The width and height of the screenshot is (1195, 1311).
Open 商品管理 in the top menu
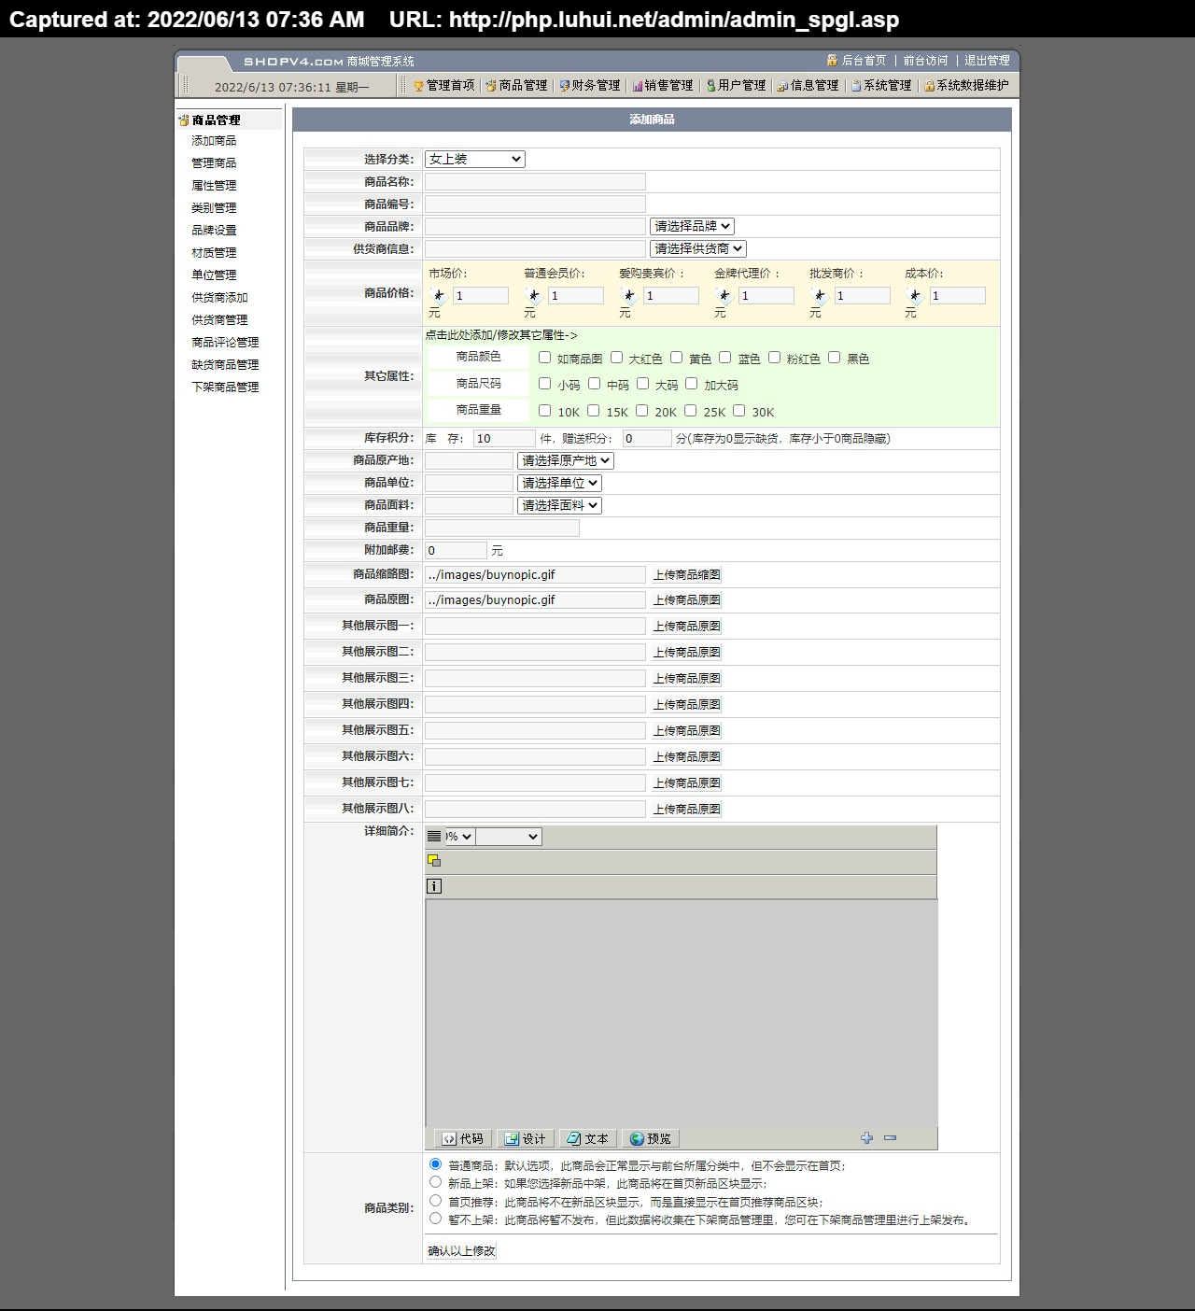click(516, 85)
